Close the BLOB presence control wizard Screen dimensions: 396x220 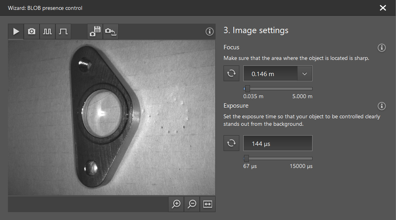tap(383, 8)
